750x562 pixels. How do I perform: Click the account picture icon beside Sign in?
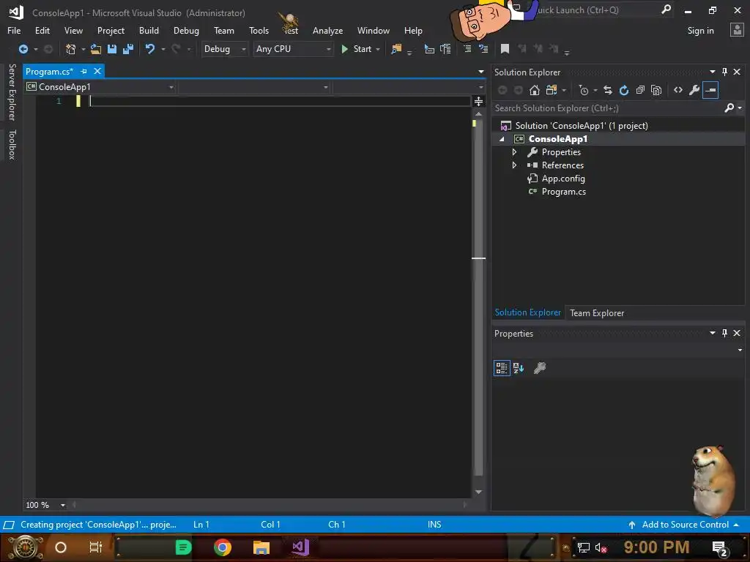(x=737, y=30)
